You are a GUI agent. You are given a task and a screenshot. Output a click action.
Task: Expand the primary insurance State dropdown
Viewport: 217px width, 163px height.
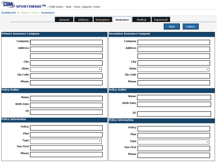point(66,69)
